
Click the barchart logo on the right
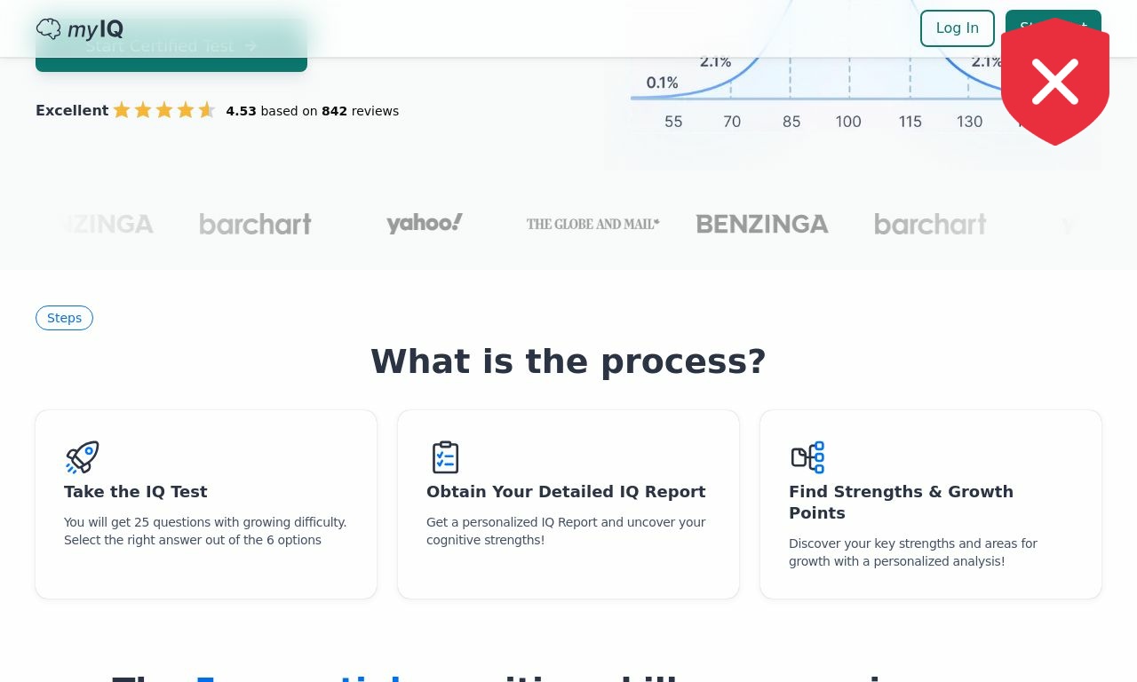(930, 224)
